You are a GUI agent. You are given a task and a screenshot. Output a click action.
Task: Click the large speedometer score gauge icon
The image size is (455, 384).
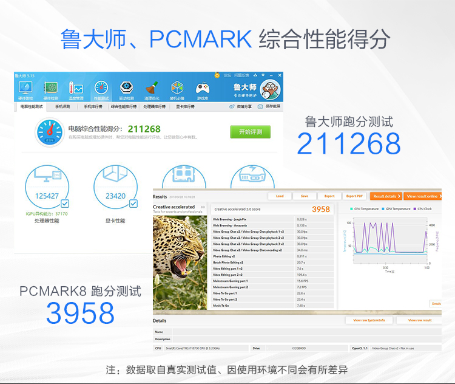(x=50, y=132)
